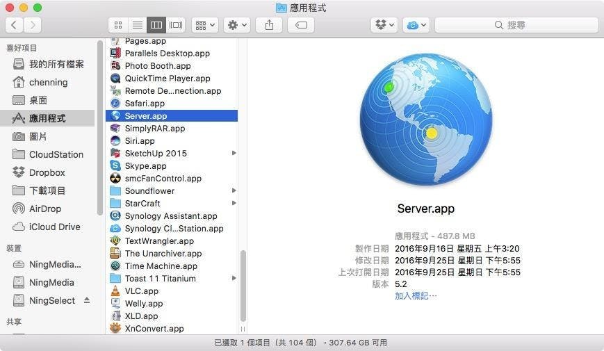The height and width of the screenshot is (351, 604).
Task: Go back in Finder history
Action: click(15, 25)
